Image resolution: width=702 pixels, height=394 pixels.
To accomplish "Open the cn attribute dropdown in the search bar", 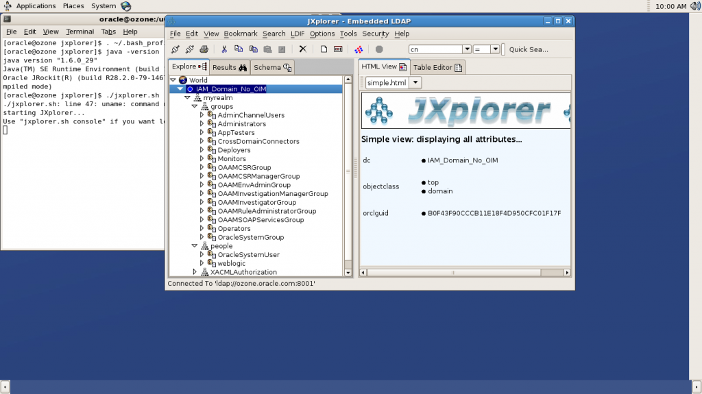I will (467, 49).
